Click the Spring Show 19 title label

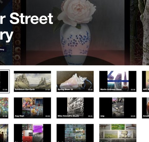coord(65,89)
